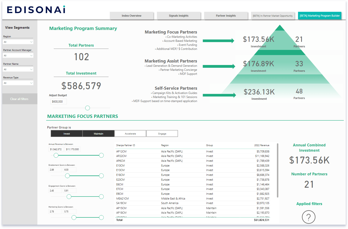Sort by Group column header
The width and height of the screenshot is (348, 229).
(x=209, y=145)
